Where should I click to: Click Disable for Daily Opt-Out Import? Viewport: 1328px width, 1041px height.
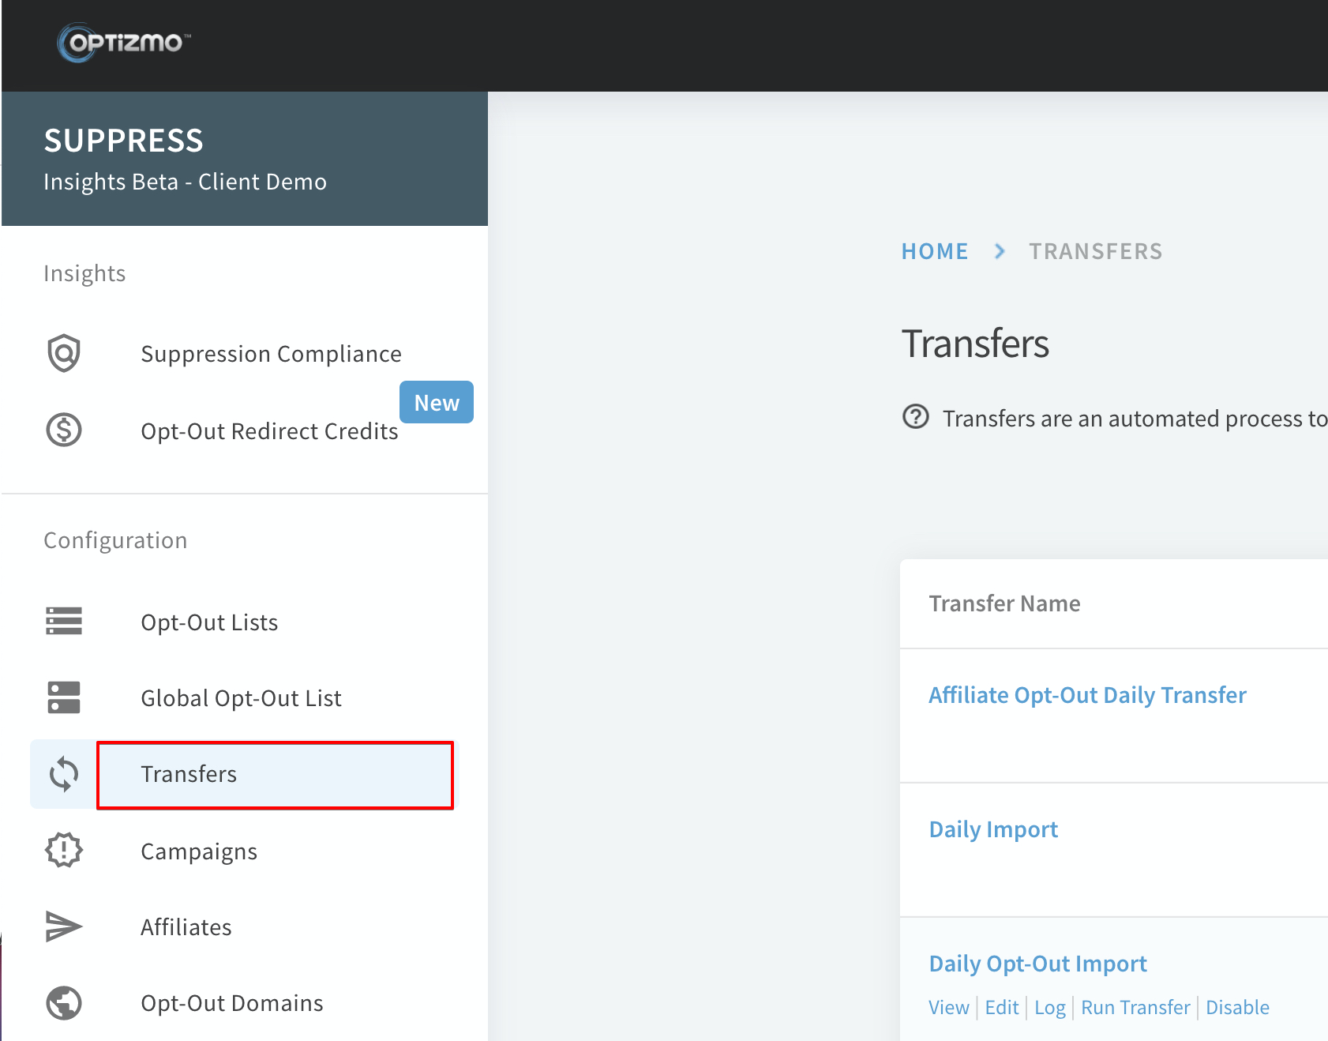(x=1237, y=1007)
